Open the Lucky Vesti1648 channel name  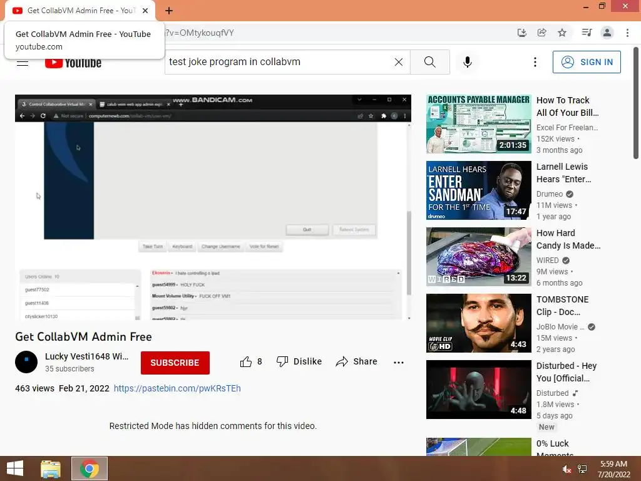click(86, 356)
